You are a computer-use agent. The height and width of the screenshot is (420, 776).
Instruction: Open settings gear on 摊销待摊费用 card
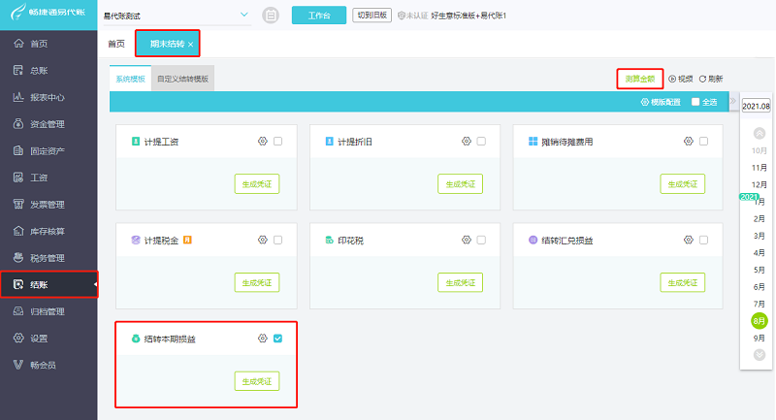(689, 142)
